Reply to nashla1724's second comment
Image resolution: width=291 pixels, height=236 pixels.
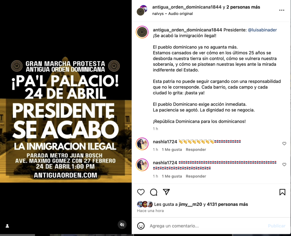(196, 176)
